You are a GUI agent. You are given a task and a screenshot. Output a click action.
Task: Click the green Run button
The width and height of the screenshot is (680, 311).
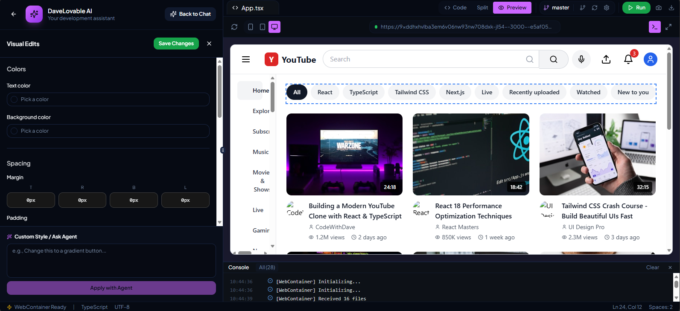pyautogui.click(x=636, y=8)
